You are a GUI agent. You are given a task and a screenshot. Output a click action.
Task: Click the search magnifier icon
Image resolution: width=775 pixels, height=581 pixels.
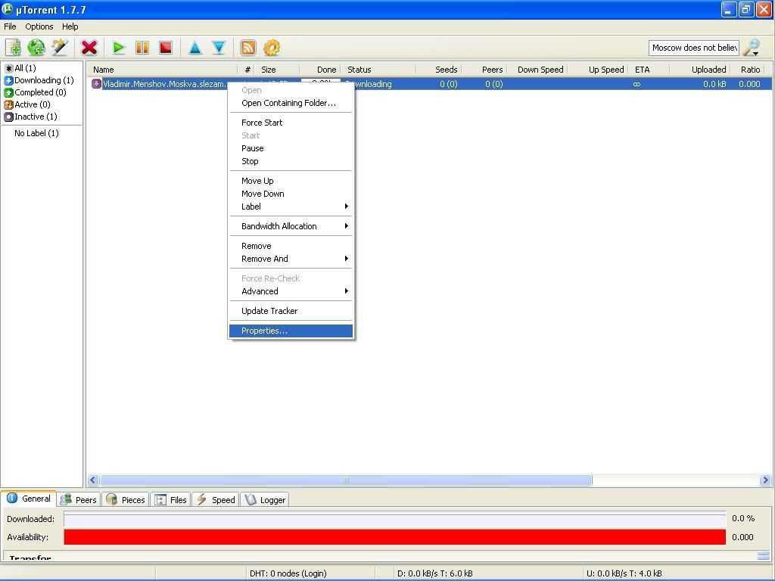[751, 48]
